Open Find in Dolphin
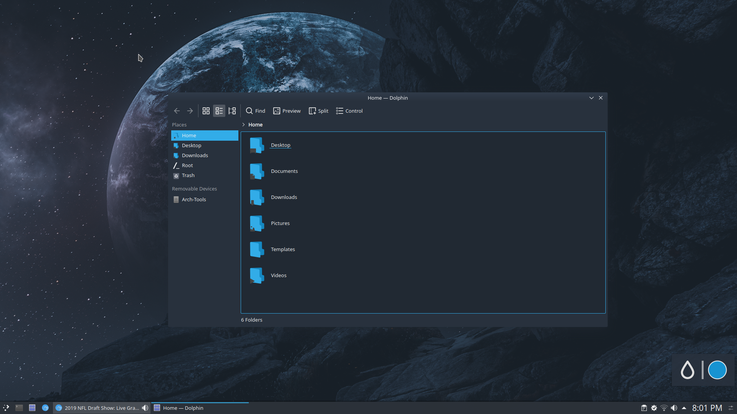Viewport: 737px width, 414px height. click(x=255, y=111)
